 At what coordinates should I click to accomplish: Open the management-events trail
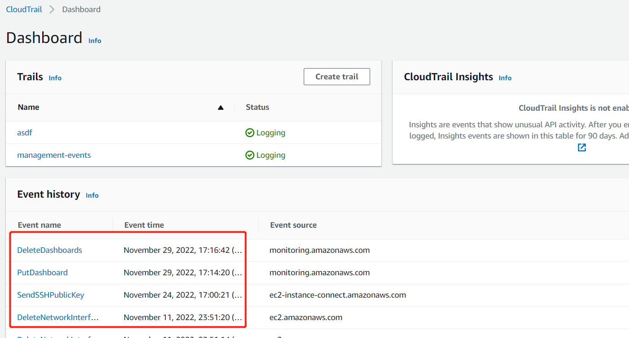[x=54, y=155]
